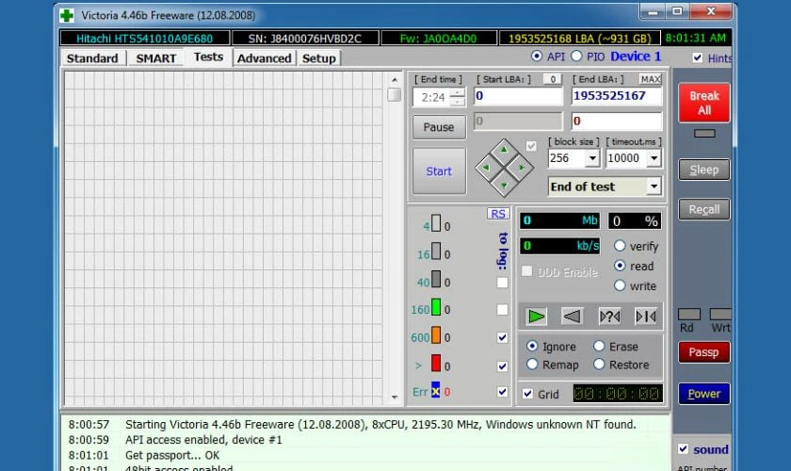Image resolution: width=791 pixels, height=471 pixels.
Task: Toggle the to-log checkbox for red slow blocks
Action: click(x=502, y=366)
